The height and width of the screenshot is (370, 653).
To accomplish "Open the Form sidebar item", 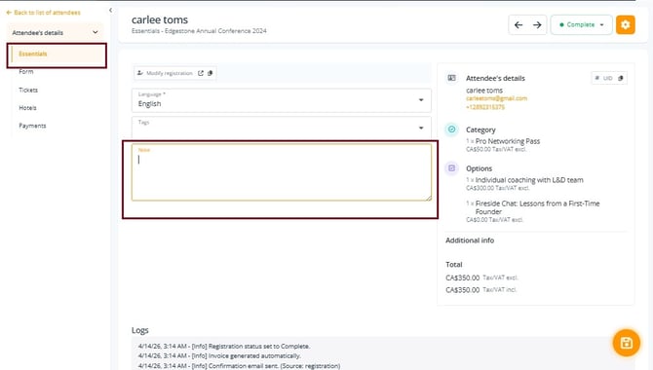I will point(25,72).
